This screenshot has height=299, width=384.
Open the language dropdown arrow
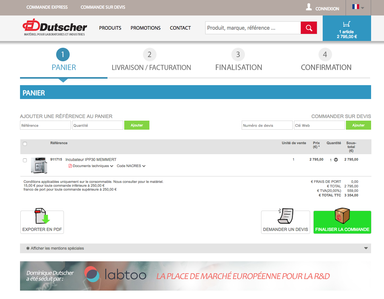pos(363,8)
